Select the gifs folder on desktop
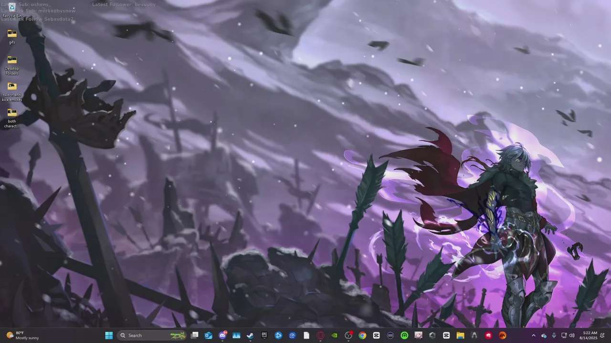 (12, 37)
